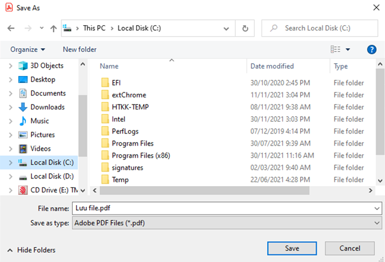This screenshot has height=262, width=385.
Task: Select 3D Objects in navigation pane
Action: point(46,66)
